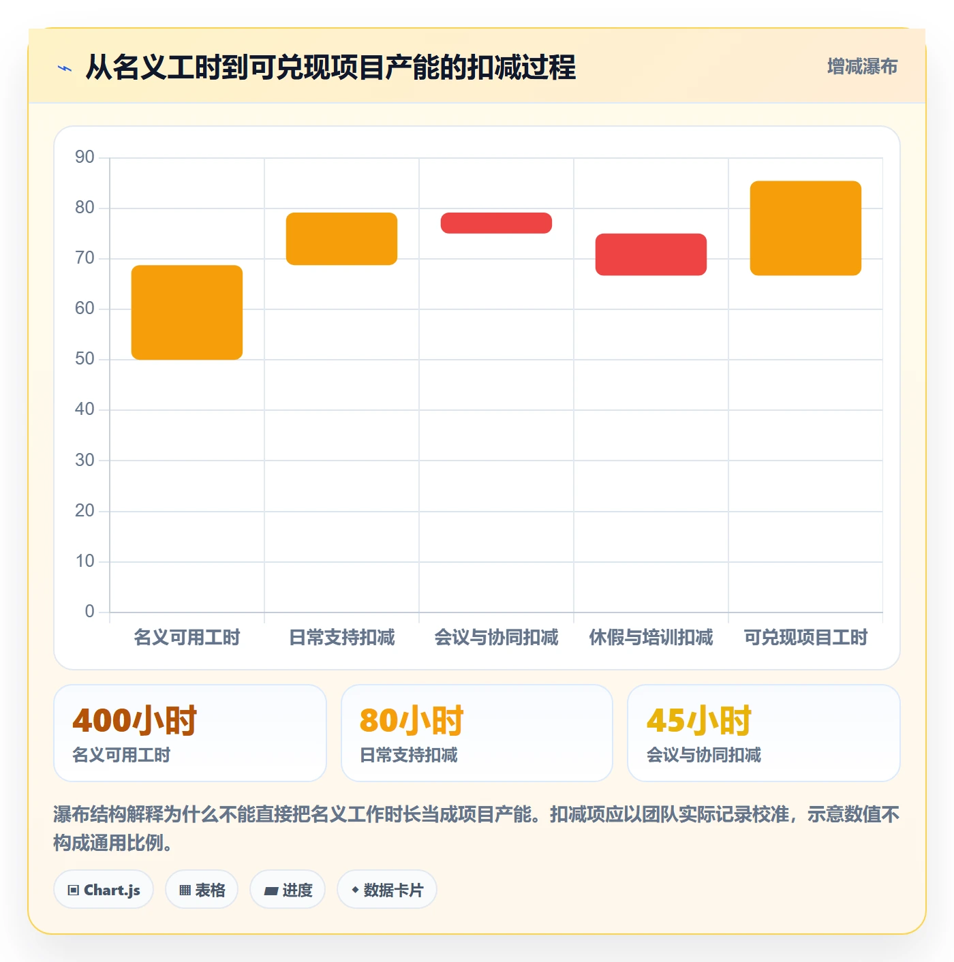Click the 表格 tag chip

click(x=202, y=890)
